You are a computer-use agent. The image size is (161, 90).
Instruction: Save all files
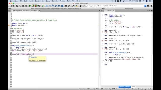pos(20,6)
